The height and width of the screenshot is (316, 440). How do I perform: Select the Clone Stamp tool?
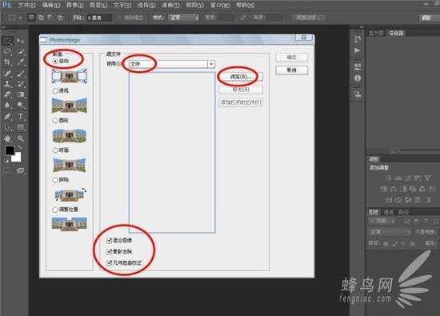7,84
